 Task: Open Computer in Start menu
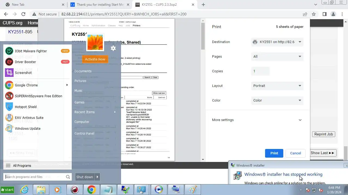click(82, 122)
